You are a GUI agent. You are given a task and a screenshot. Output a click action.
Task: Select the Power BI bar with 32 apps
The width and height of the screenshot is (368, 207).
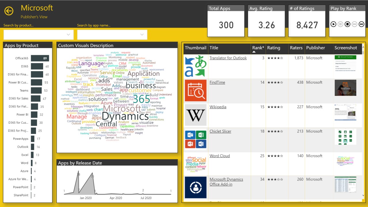point(34,115)
